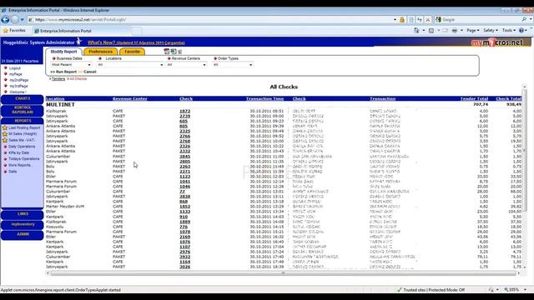Open the Daily Operations report link

22,147
